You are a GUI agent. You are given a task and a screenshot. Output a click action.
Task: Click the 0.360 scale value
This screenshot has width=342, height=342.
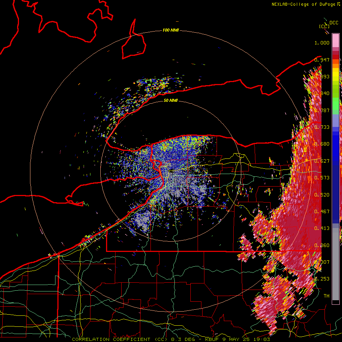[x=322, y=245]
